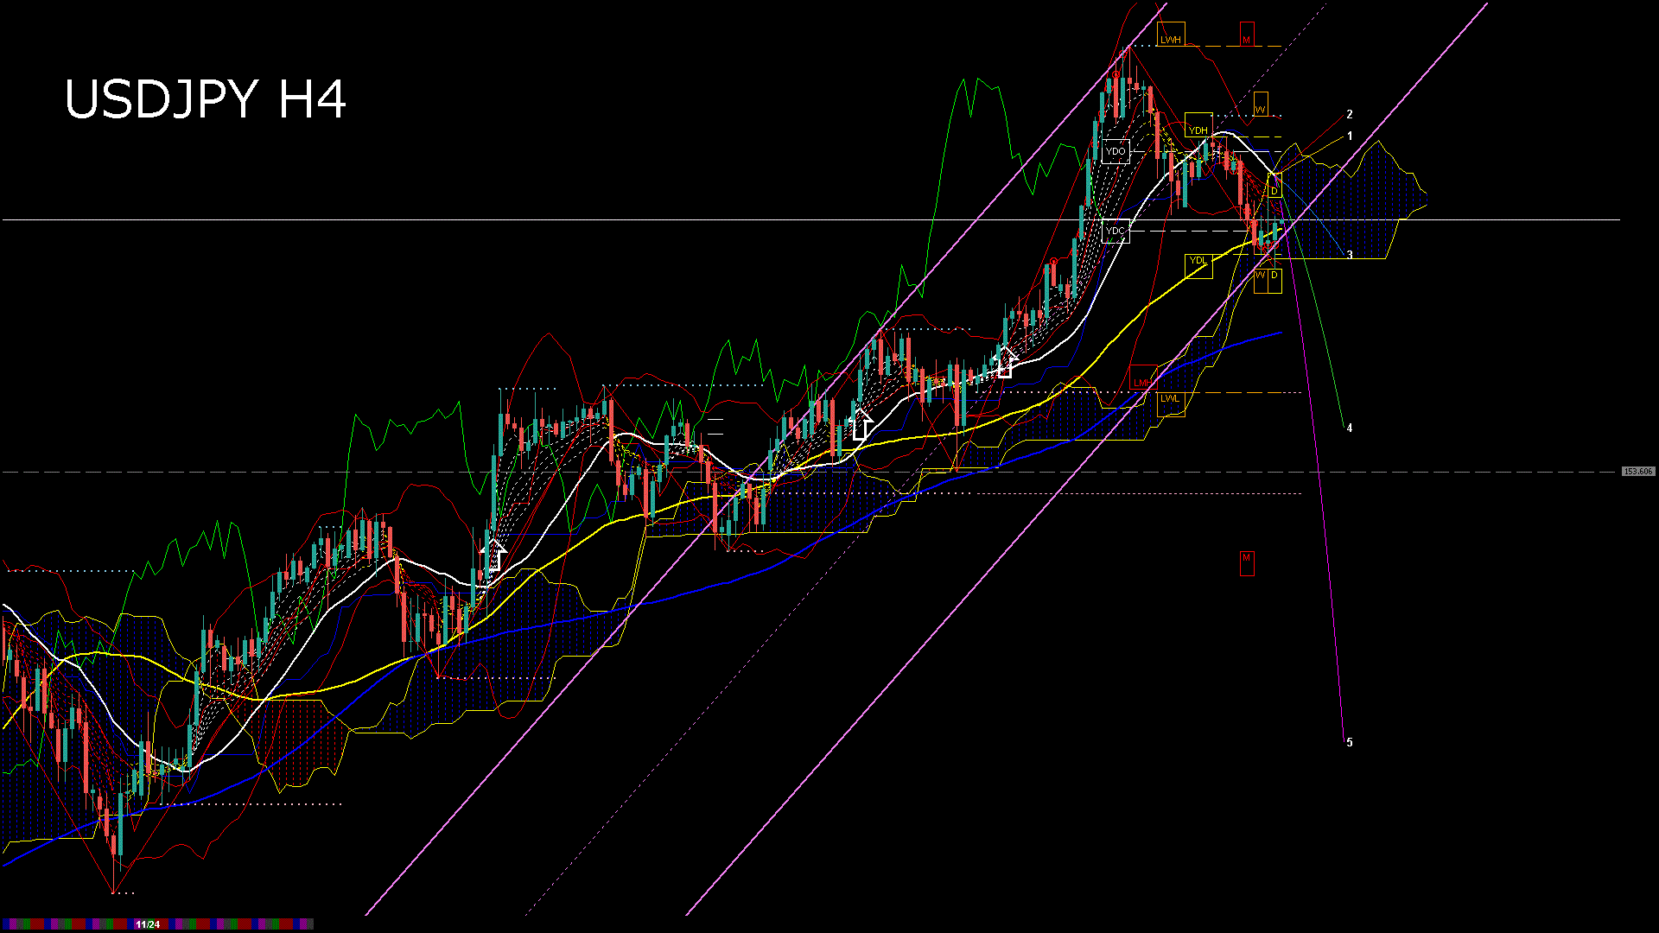Select the 11/24 date marker

tap(148, 924)
